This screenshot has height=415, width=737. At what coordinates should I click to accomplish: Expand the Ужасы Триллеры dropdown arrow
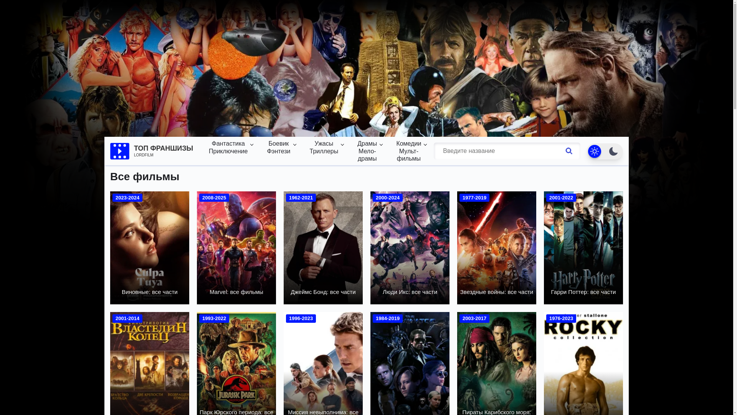pos(342,145)
